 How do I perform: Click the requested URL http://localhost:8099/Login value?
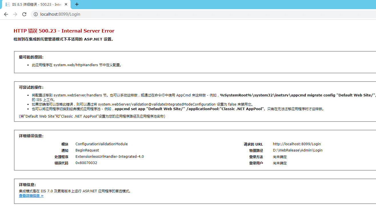click(297, 144)
